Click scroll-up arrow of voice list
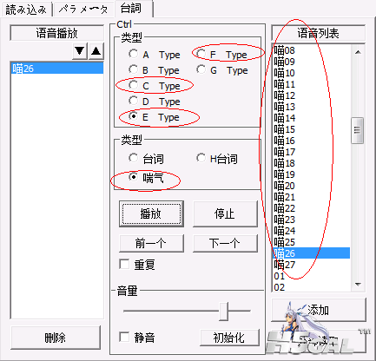 (358, 52)
